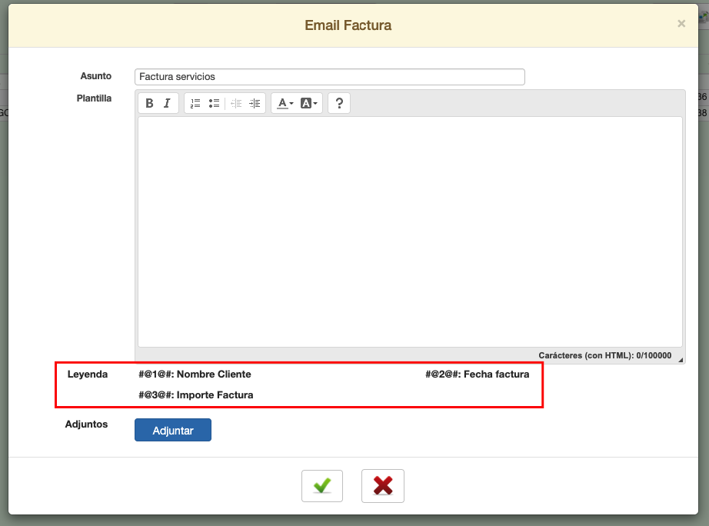Confirm with the green checkmark button

point(322,485)
